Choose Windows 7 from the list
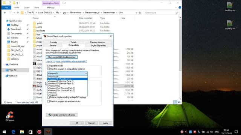This screenshot has width=241, height=135. [67, 93]
